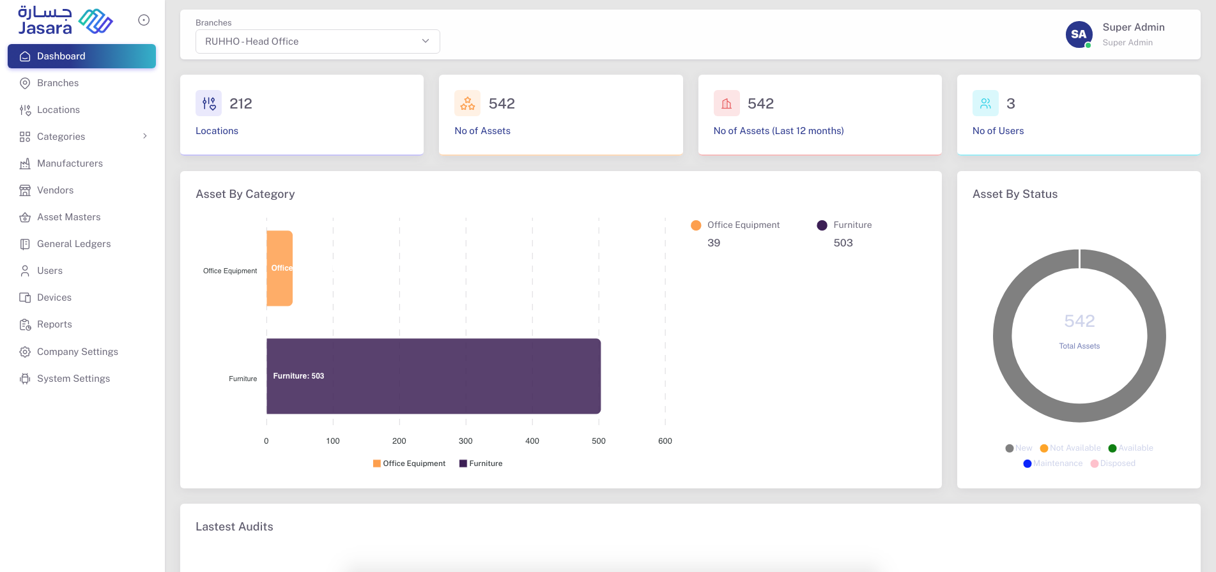Expand the Categories submenu arrow
The height and width of the screenshot is (572, 1216).
145,136
